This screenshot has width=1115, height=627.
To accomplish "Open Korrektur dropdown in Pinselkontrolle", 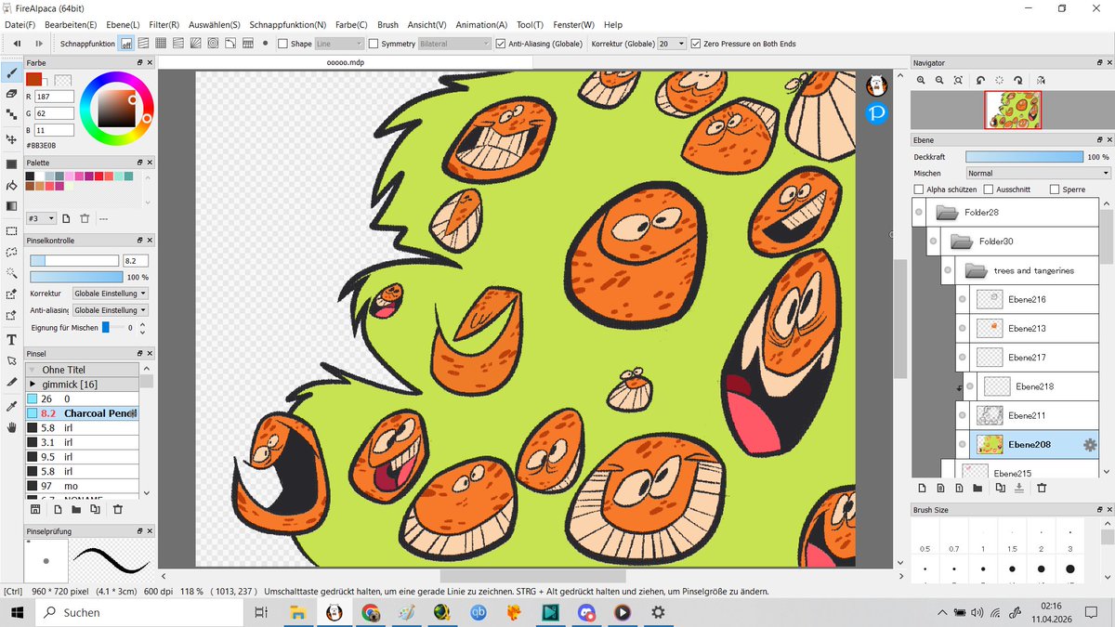I will (111, 294).
